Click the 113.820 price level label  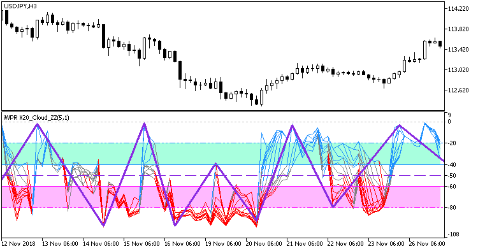coord(458,29)
